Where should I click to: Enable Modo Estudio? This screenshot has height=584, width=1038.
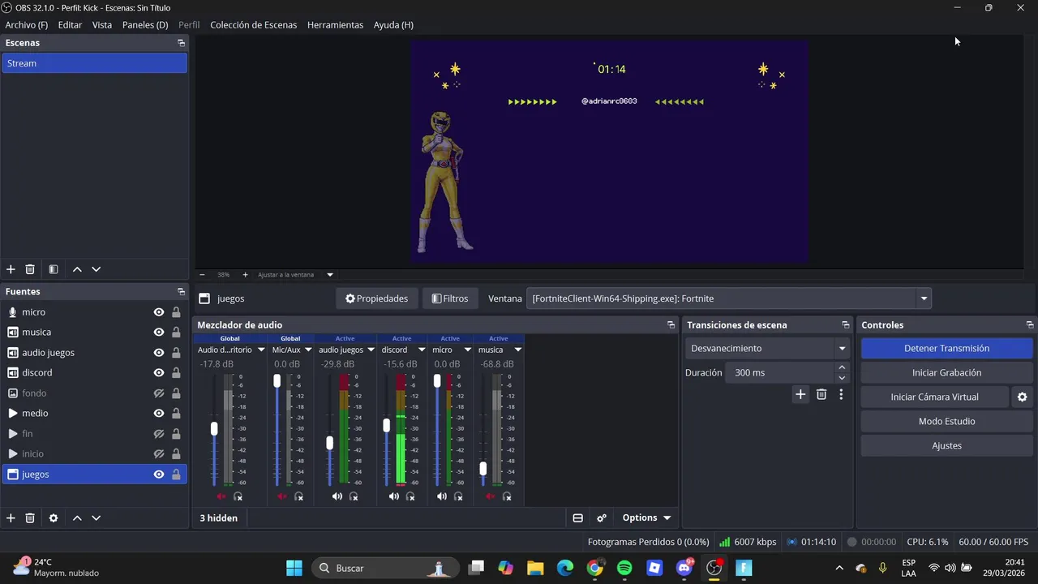coord(946,422)
